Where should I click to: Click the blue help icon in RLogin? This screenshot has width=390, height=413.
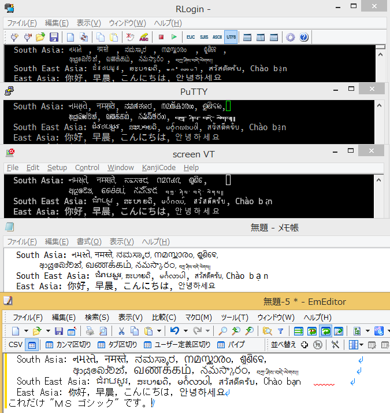click(x=304, y=37)
